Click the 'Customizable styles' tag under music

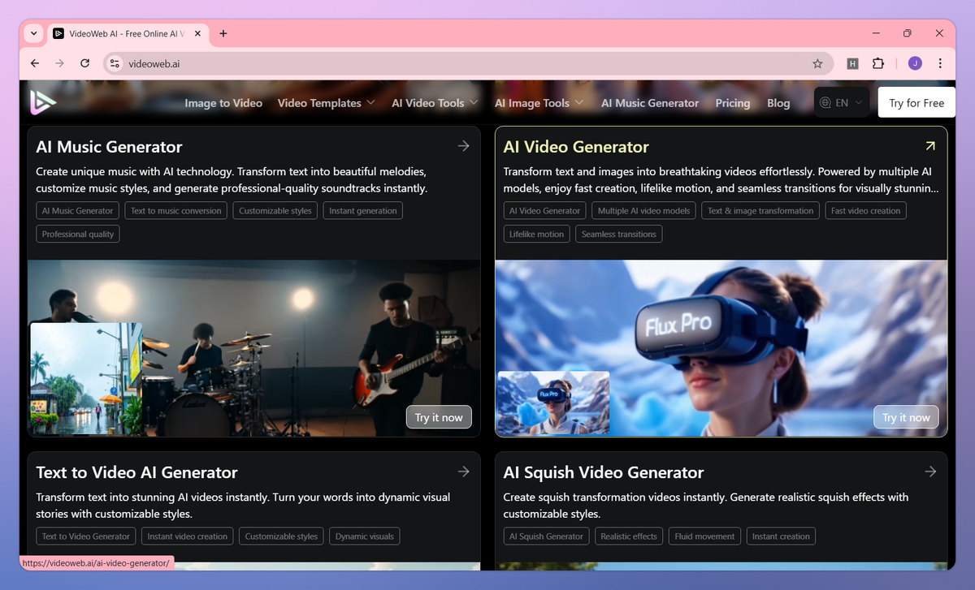tap(275, 211)
